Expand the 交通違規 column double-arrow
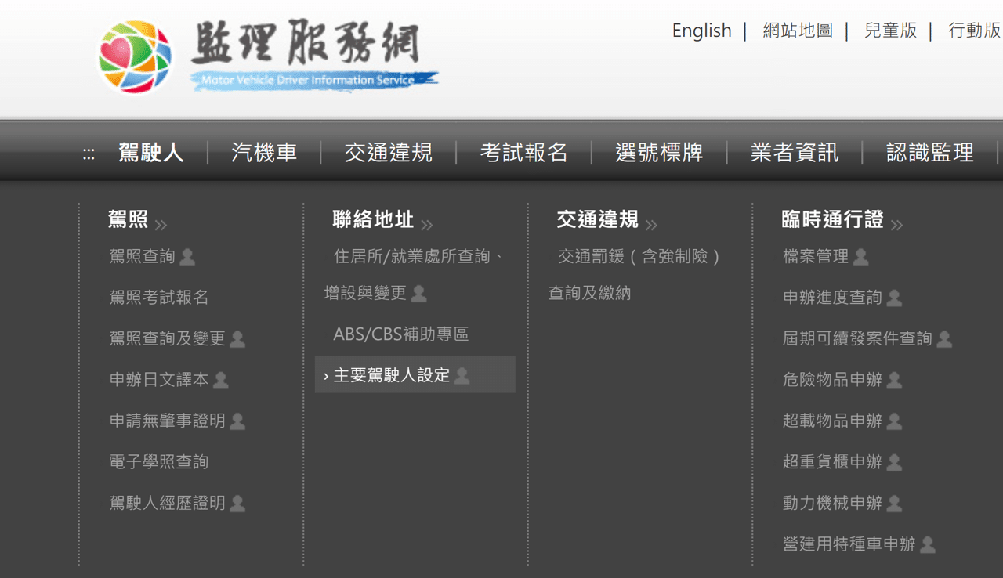The height and width of the screenshot is (578, 1003). (651, 226)
